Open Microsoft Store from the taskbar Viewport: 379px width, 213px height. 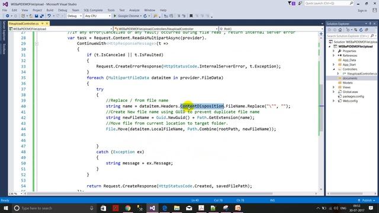[103, 208]
